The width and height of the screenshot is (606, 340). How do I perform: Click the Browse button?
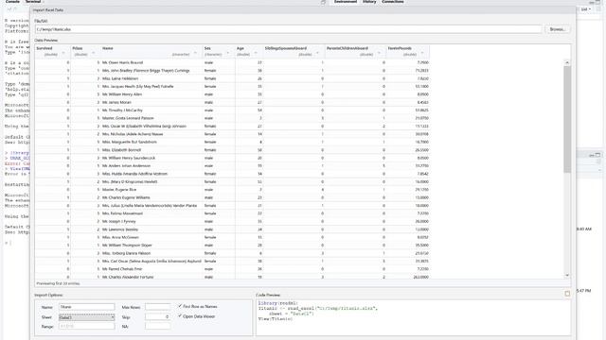click(557, 29)
